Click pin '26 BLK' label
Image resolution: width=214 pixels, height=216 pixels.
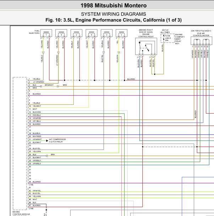point(33,155)
